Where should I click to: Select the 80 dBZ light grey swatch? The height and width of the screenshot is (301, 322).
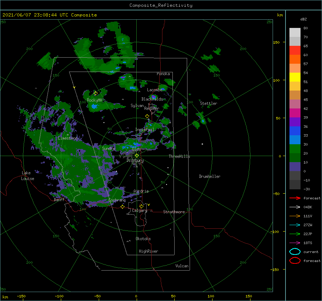coord(295,32)
